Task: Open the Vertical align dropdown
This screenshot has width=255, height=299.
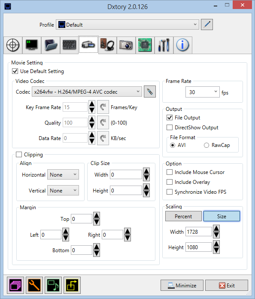Action: [x=63, y=190]
